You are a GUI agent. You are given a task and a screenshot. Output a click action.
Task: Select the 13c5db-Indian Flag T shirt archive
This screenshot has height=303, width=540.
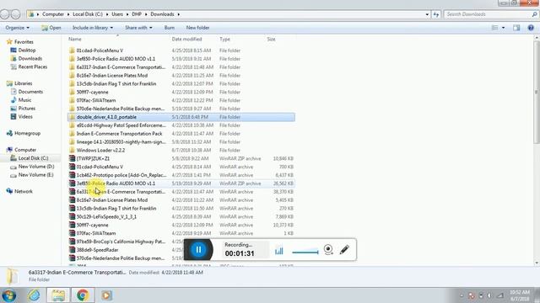tap(181, 208)
